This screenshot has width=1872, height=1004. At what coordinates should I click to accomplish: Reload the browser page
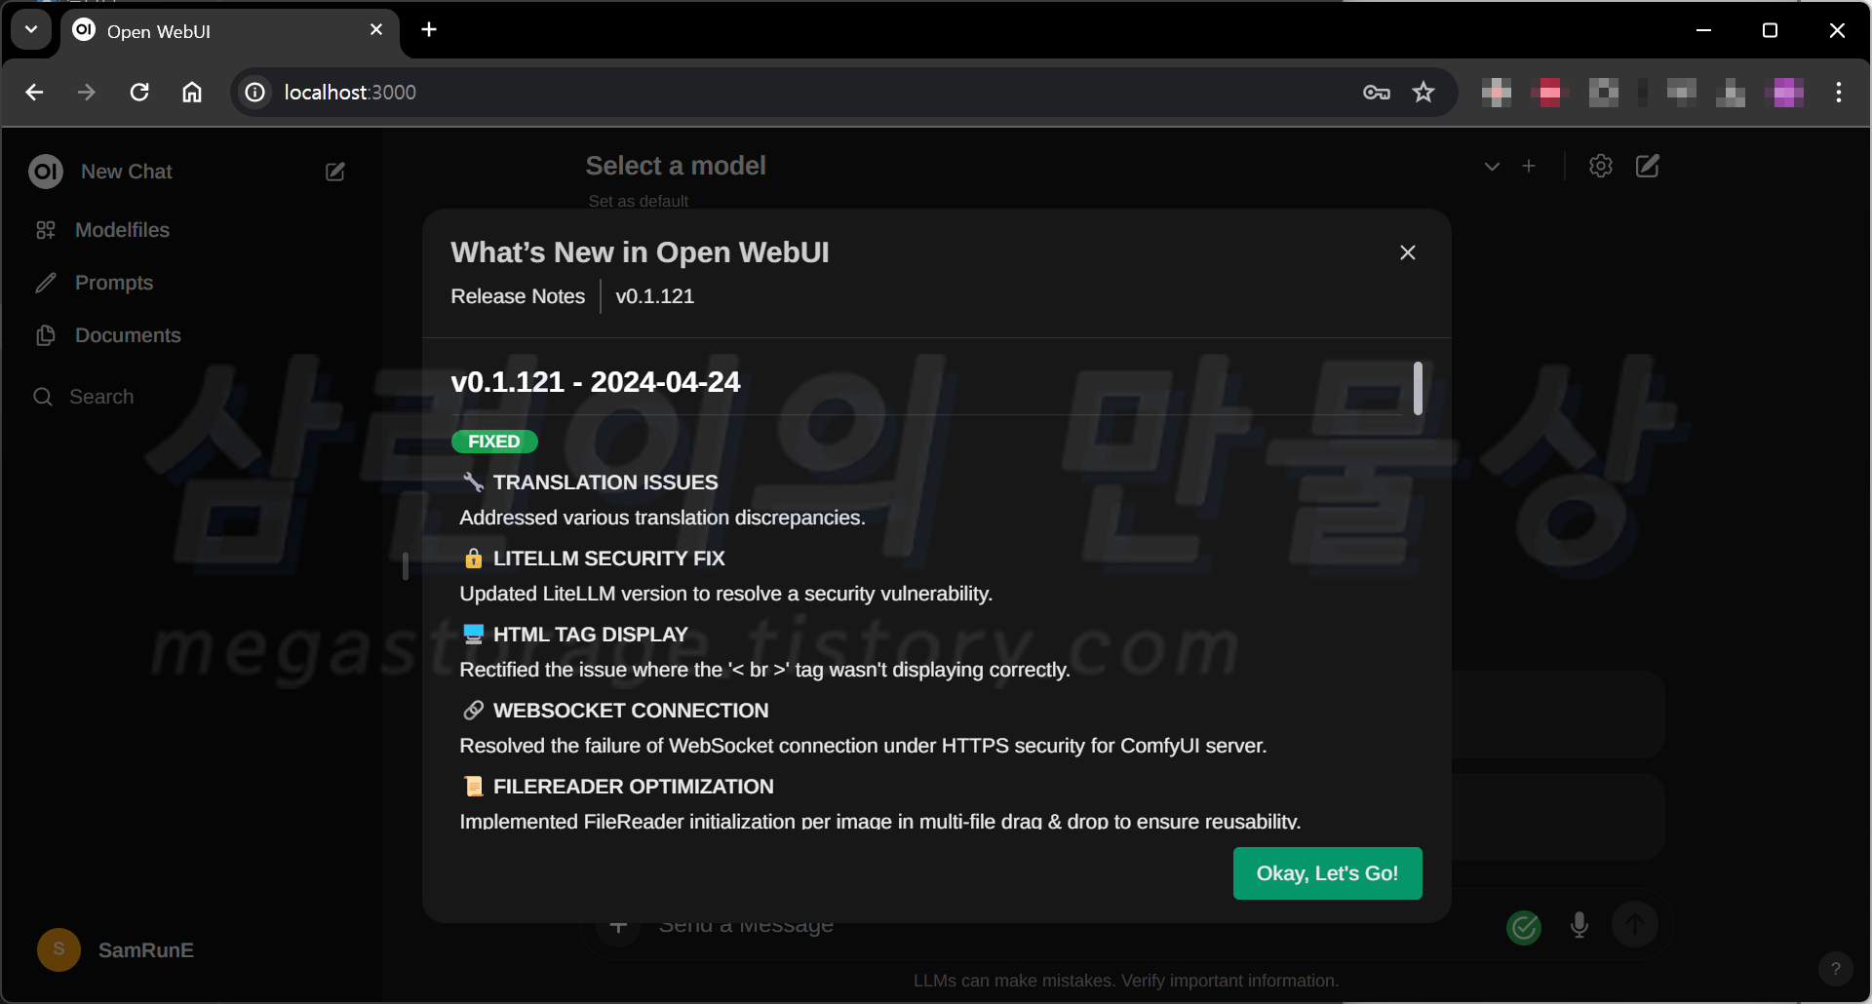[x=139, y=92]
